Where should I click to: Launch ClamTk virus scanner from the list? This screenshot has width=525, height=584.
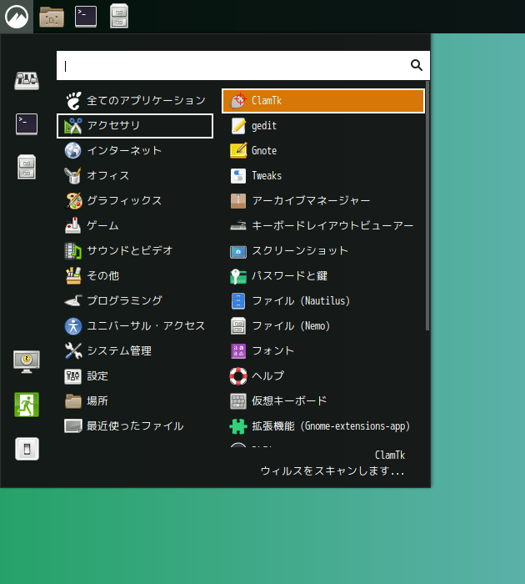(x=322, y=101)
